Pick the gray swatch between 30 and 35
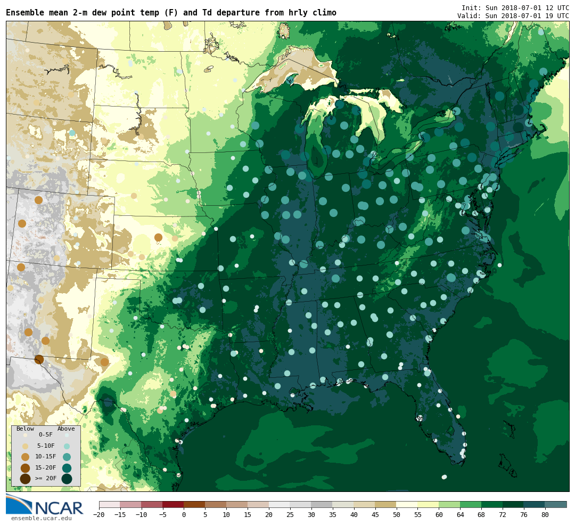The image size is (575, 525). [x=322, y=504]
